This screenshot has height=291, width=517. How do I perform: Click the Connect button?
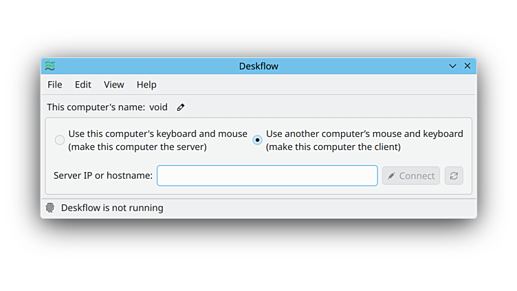[x=411, y=175]
